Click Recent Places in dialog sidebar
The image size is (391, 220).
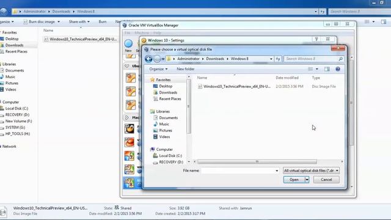click(x=167, y=99)
